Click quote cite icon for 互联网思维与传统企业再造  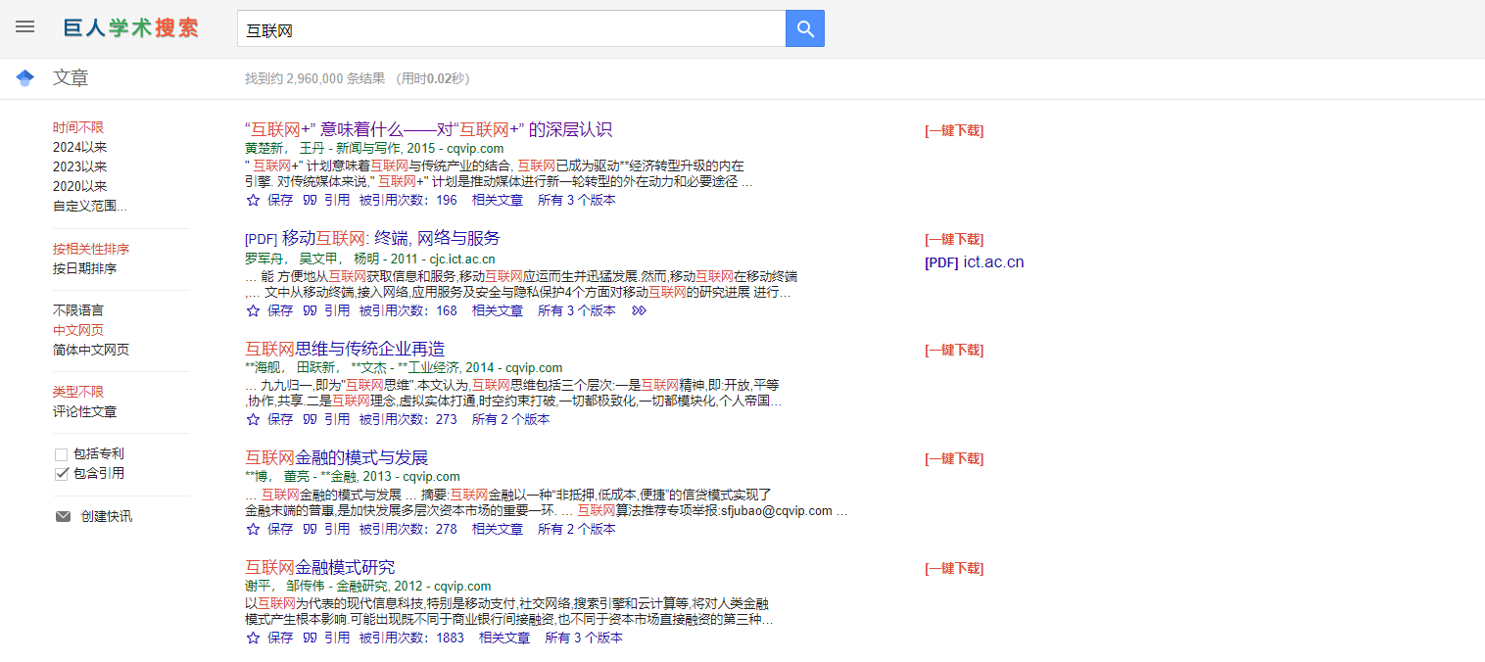pyautogui.click(x=310, y=419)
